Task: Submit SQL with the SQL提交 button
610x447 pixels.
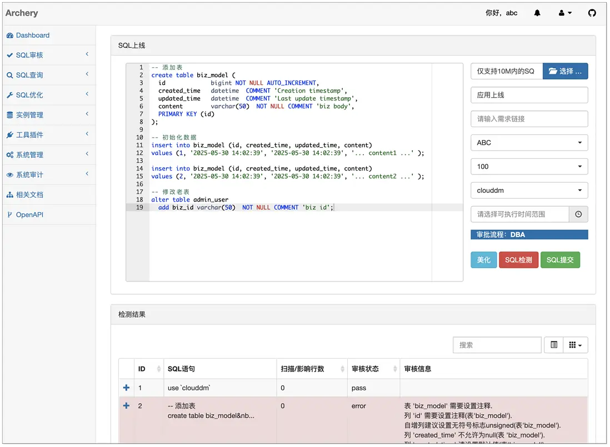Action: coord(560,259)
